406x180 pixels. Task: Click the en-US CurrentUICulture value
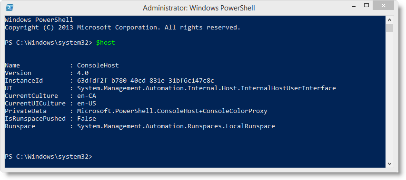pyautogui.click(x=87, y=104)
